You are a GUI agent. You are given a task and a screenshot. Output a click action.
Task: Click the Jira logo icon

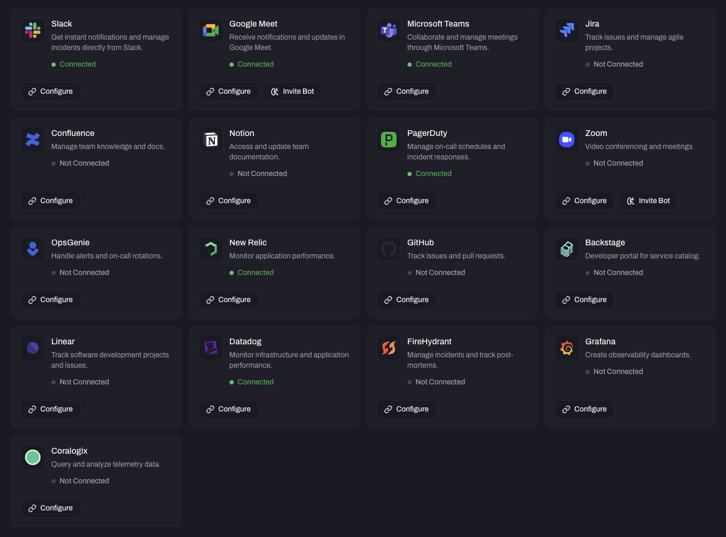point(567,30)
